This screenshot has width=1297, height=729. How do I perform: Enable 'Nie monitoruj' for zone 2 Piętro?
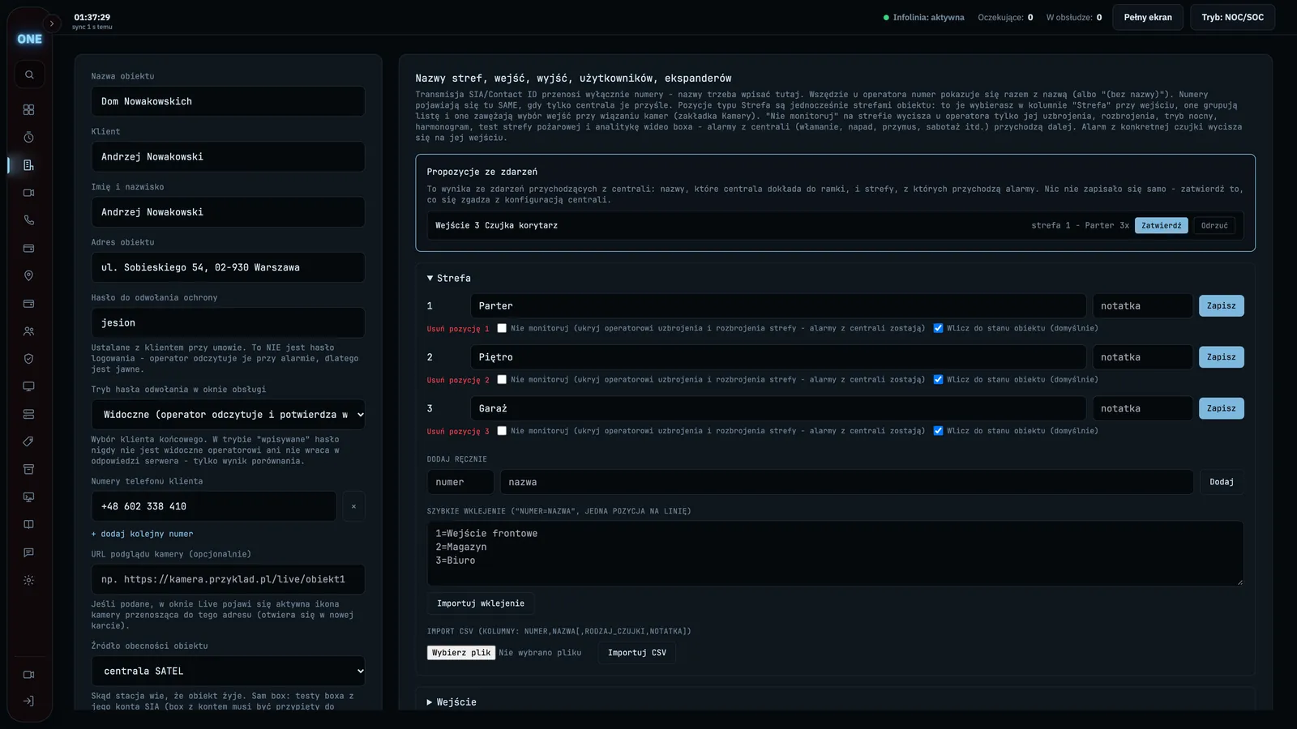coord(502,379)
